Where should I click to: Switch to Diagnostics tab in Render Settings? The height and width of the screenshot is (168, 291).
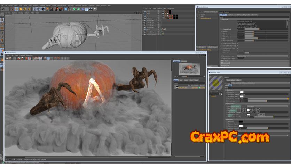point(247,15)
